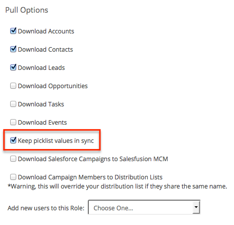Check the Download Events checkbox

pos(13,122)
